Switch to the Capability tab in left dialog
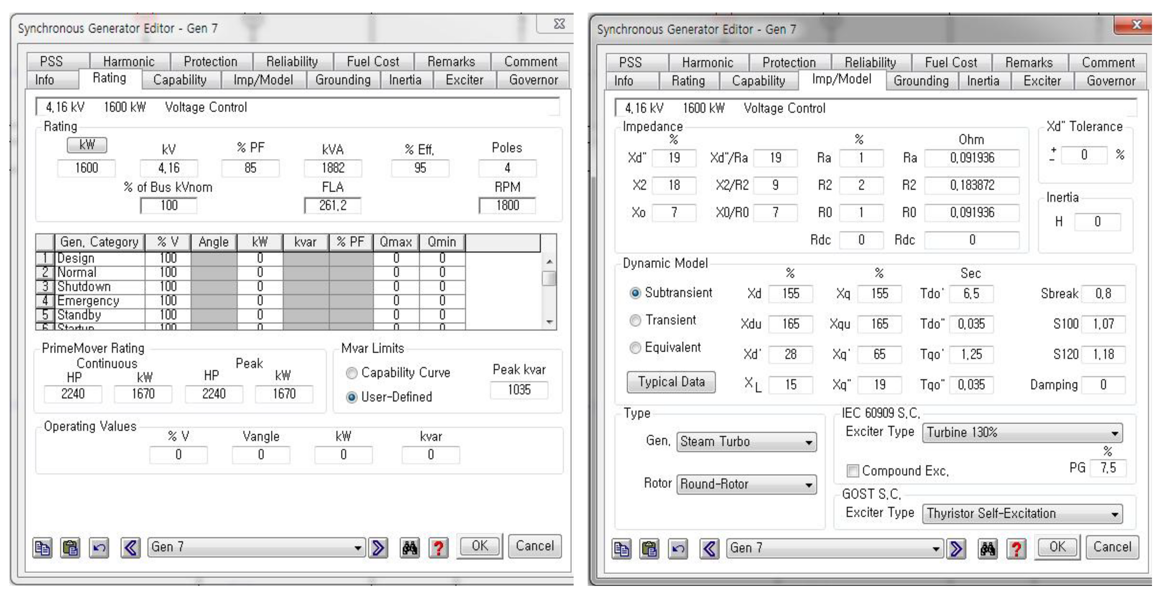The height and width of the screenshot is (598, 1165). tap(180, 80)
